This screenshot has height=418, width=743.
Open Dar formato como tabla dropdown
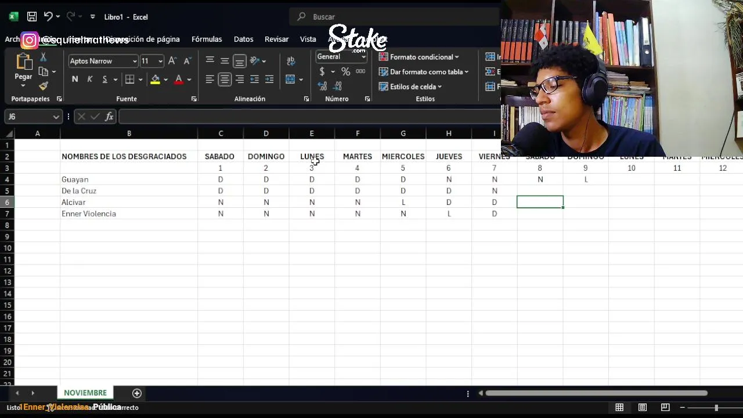pos(424,71)
